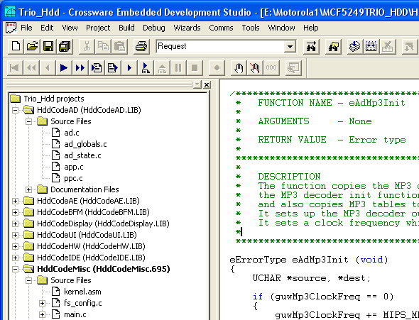Close the project panel with its X

207,85
